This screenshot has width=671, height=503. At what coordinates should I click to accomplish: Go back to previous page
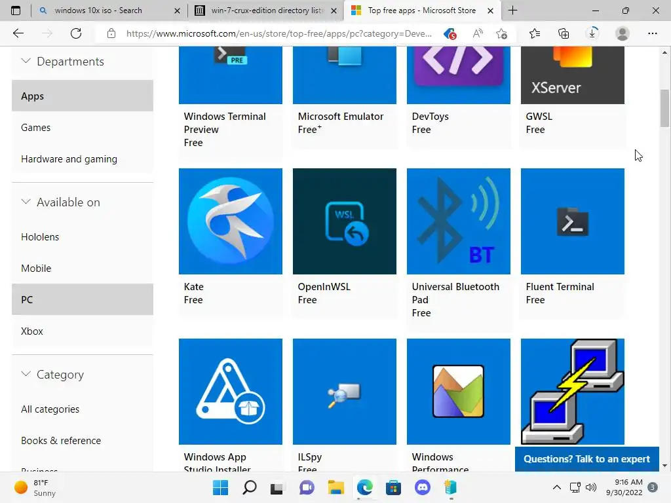pos(18,33)
